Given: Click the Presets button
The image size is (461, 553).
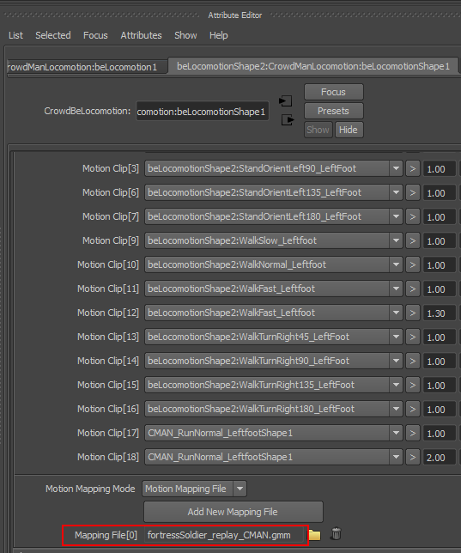Looking at the screenshot, I should pyautogui.click(x=333, y=111).
